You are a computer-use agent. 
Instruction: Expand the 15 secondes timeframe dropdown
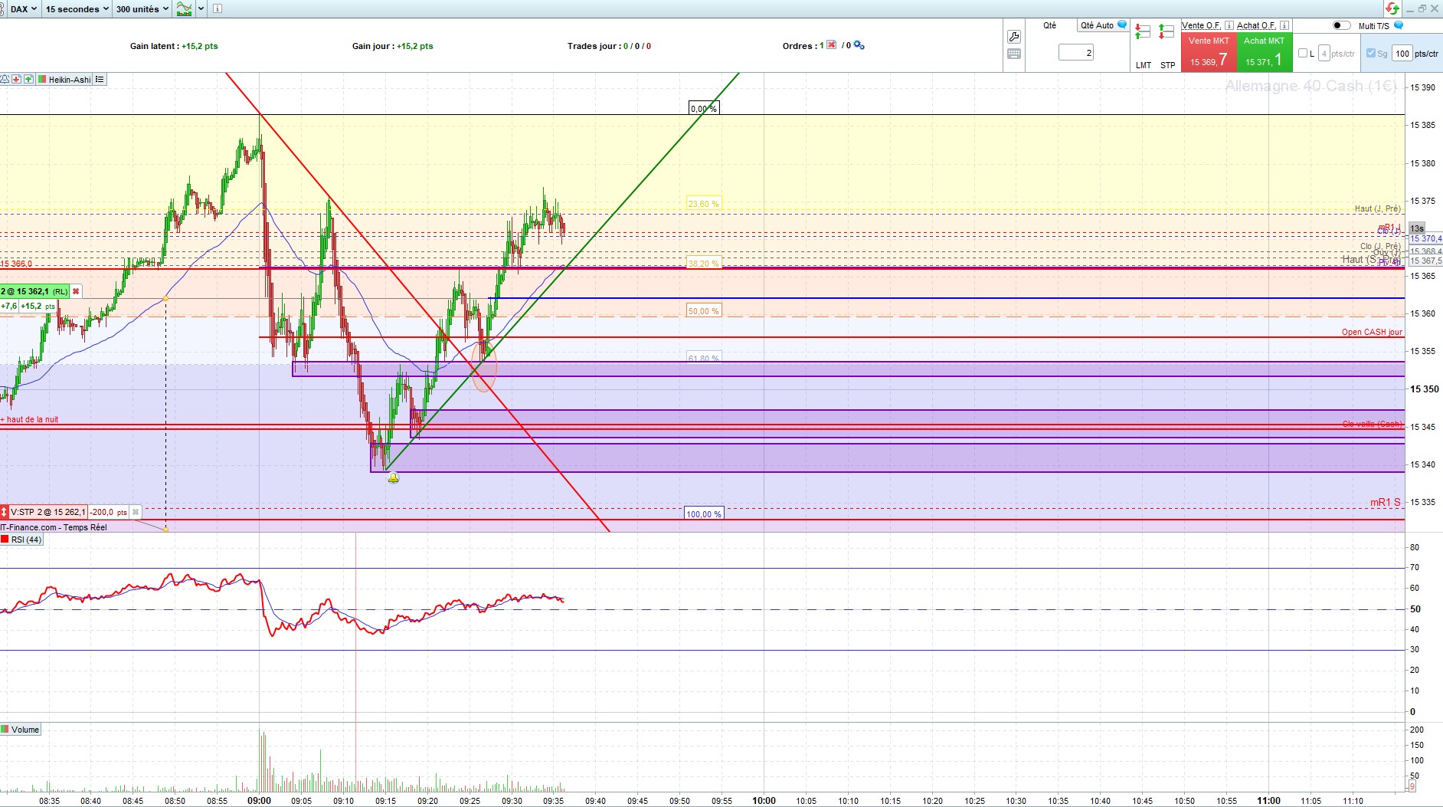[x=77, y=9]
